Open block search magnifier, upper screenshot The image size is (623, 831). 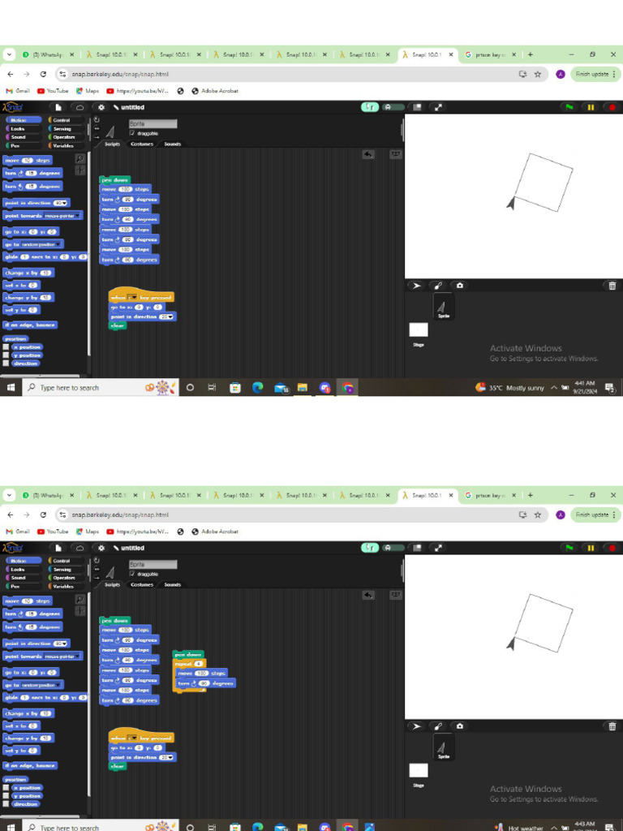click(x=79, y=158)
